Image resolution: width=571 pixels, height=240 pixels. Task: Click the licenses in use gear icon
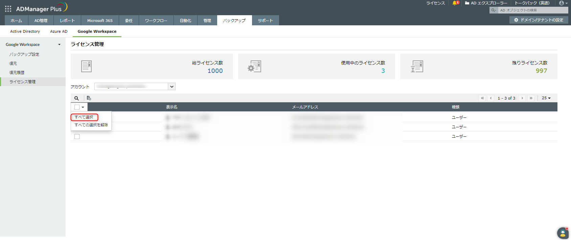point(254,66)
